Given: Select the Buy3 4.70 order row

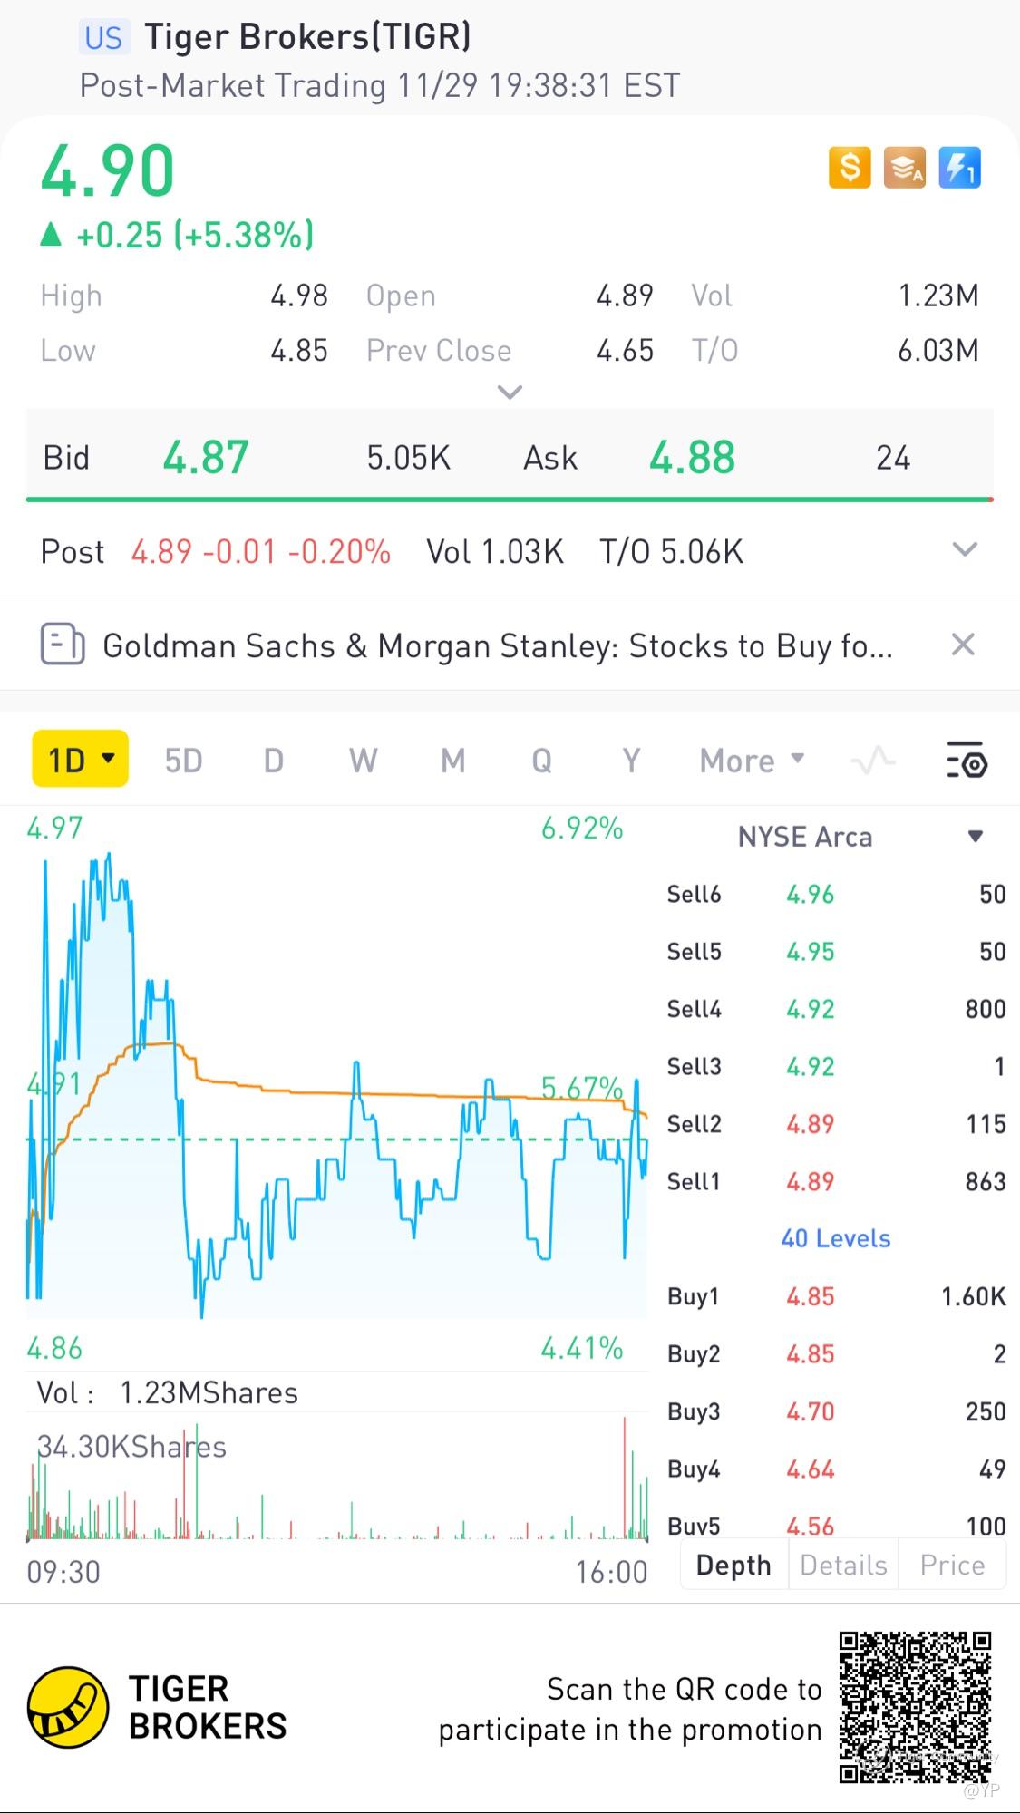Looking at the screenshot, I should 836,1411.
